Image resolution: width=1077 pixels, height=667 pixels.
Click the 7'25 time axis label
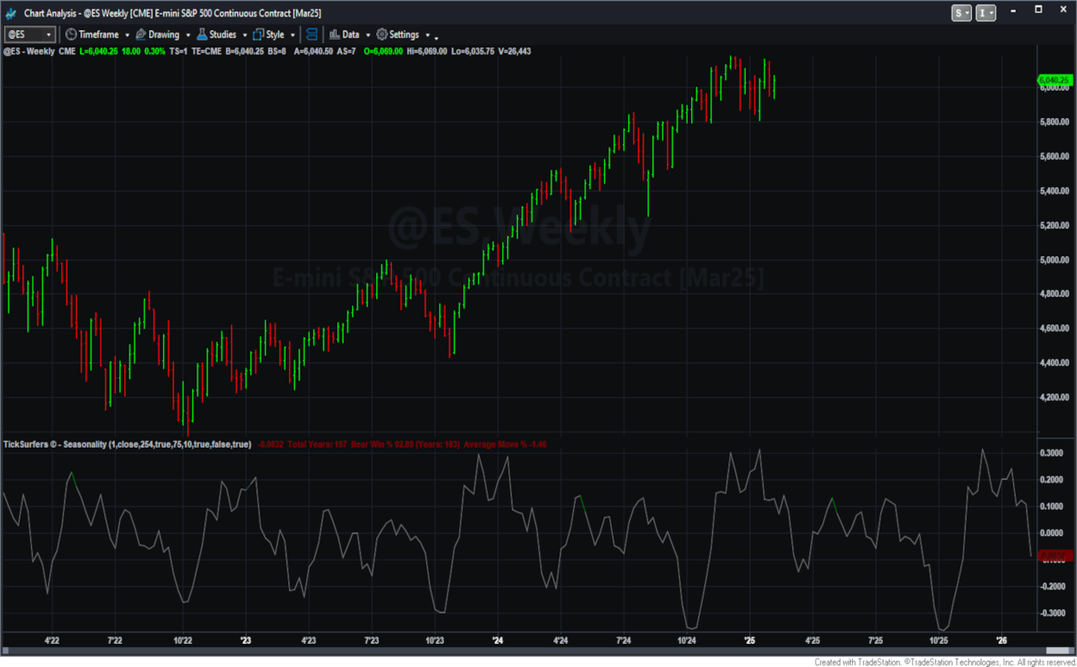point(875,640)
